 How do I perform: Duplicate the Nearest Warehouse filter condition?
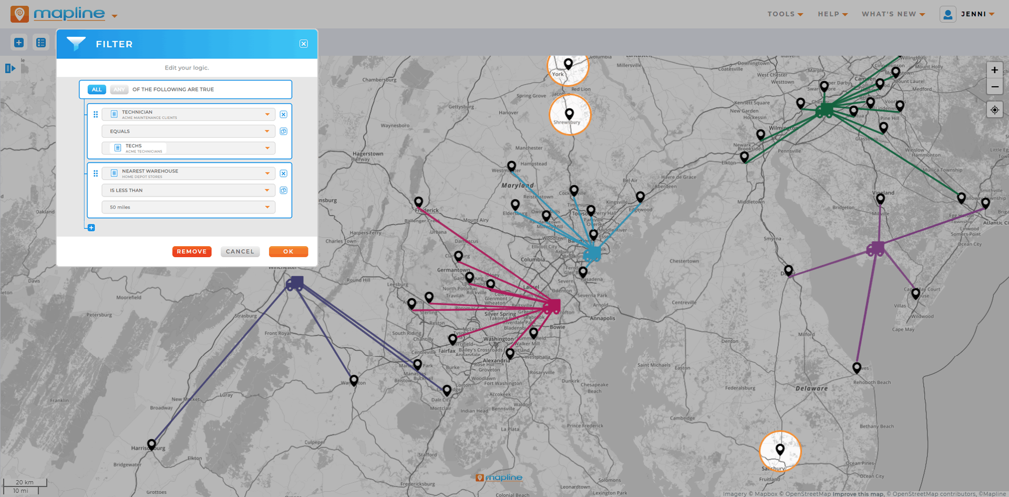283,190
